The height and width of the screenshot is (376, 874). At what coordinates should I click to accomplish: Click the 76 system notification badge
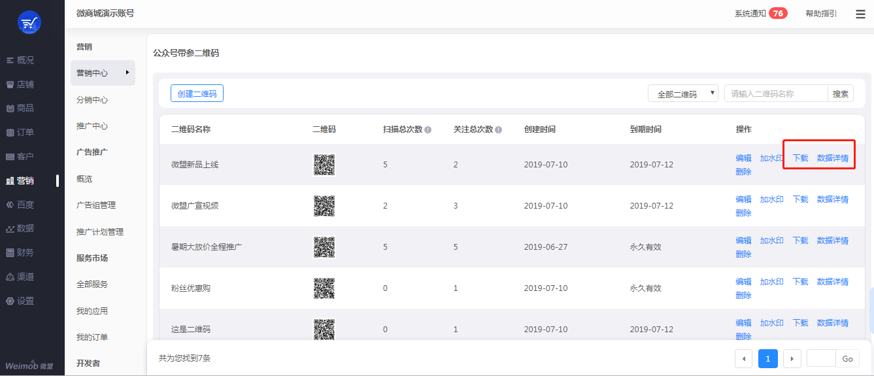(x=778, y=13)
